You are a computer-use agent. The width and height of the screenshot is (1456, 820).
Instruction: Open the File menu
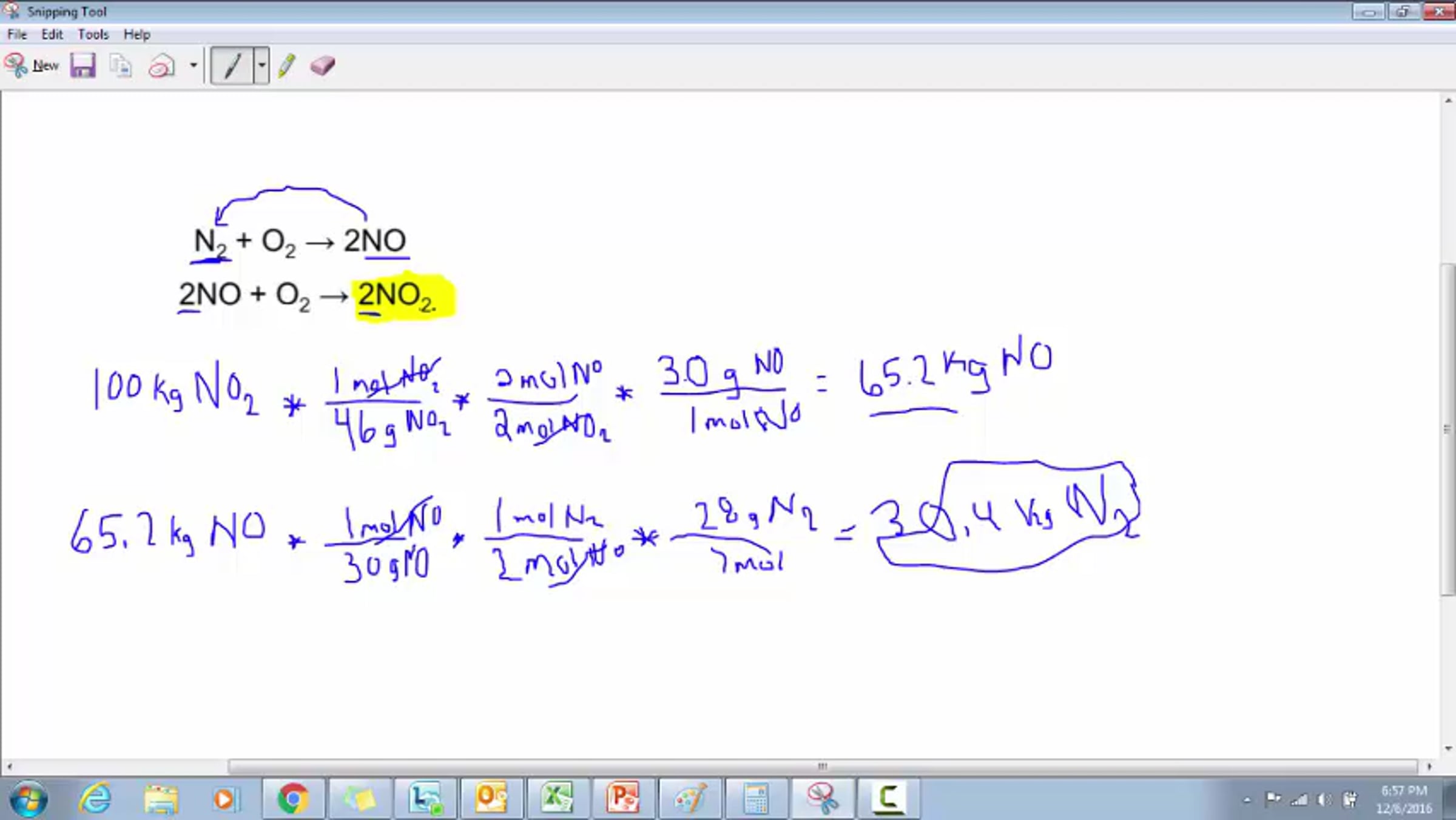point(17,35)
